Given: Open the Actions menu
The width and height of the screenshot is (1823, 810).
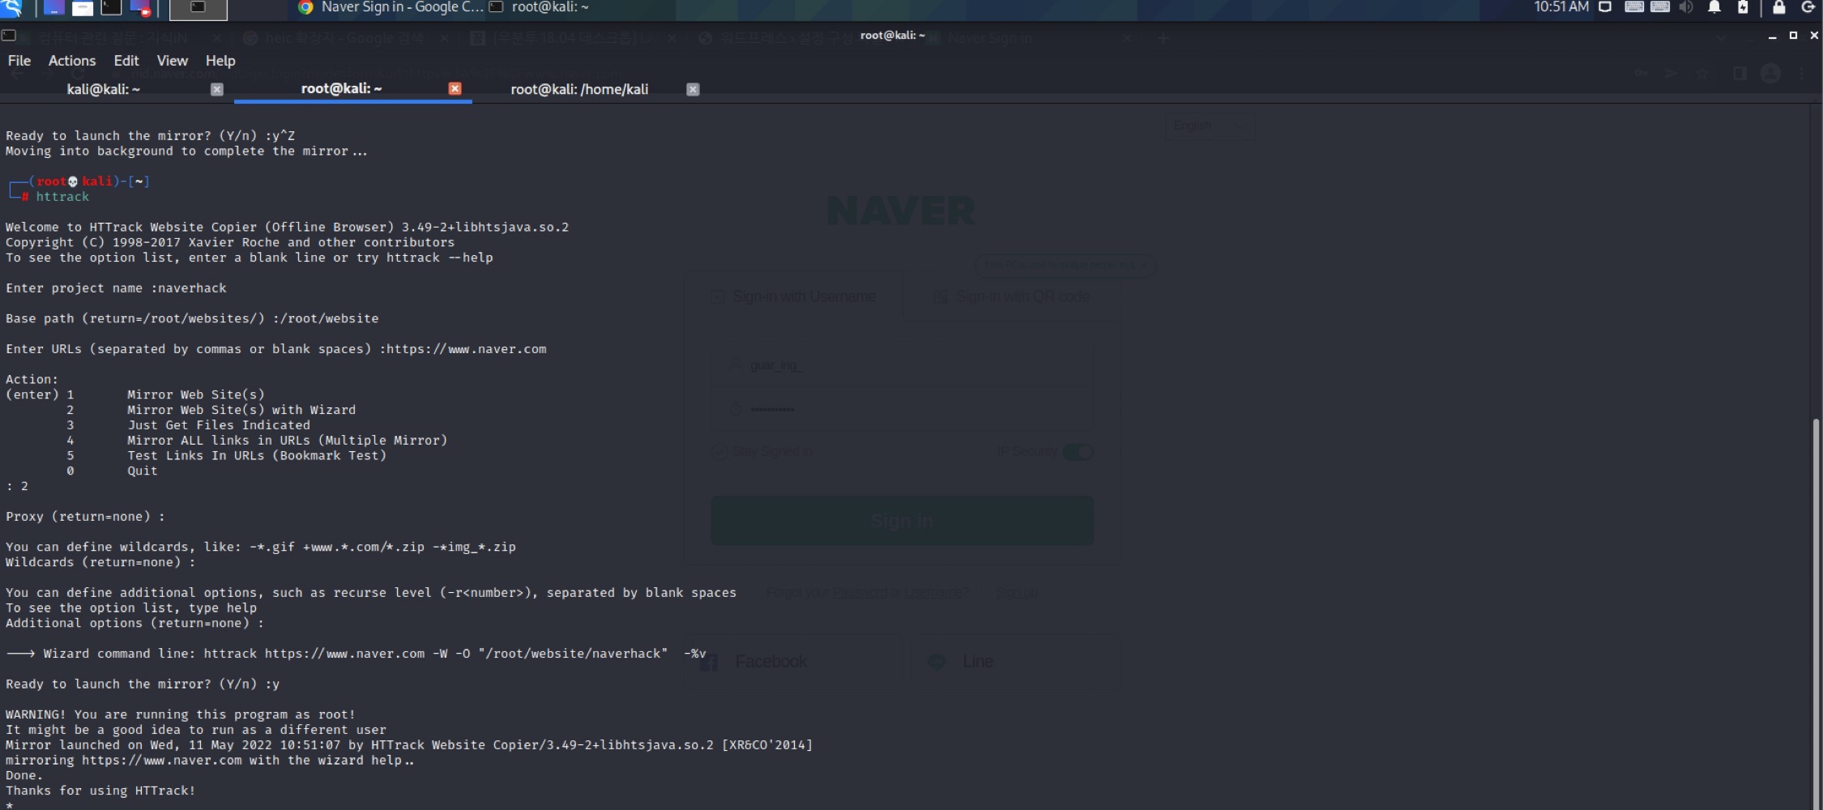Looking at the screenshot, I should pyautogui.click(x=72, y=61).
